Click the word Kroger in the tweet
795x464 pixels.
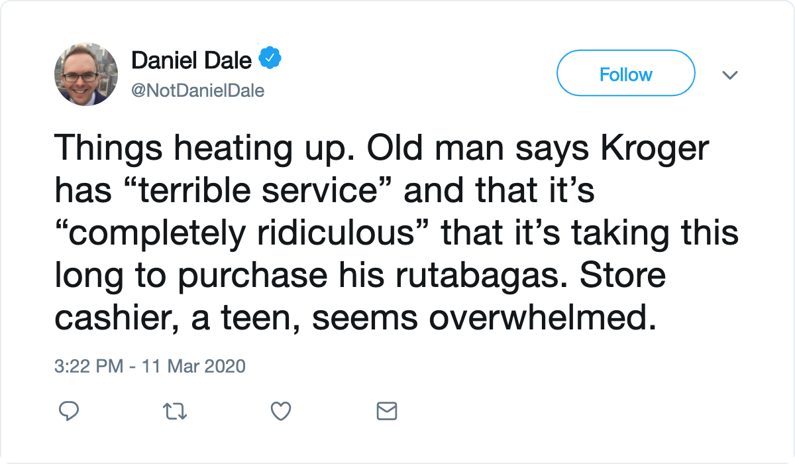[656, 150]
